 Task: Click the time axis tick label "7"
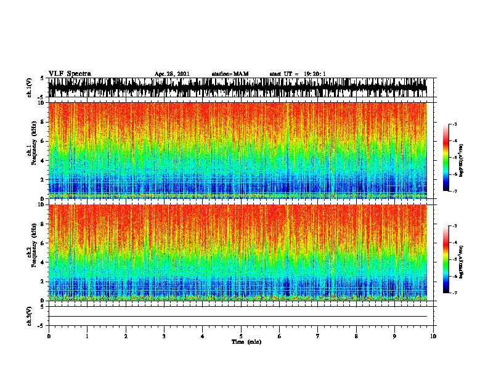[x=318, y=336]
